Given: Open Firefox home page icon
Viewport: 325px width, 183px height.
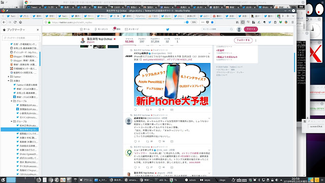Looking at the screenshot, I should [20, 22].
